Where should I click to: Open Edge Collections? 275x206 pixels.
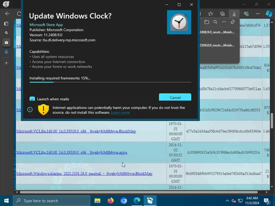pos(222,14)
